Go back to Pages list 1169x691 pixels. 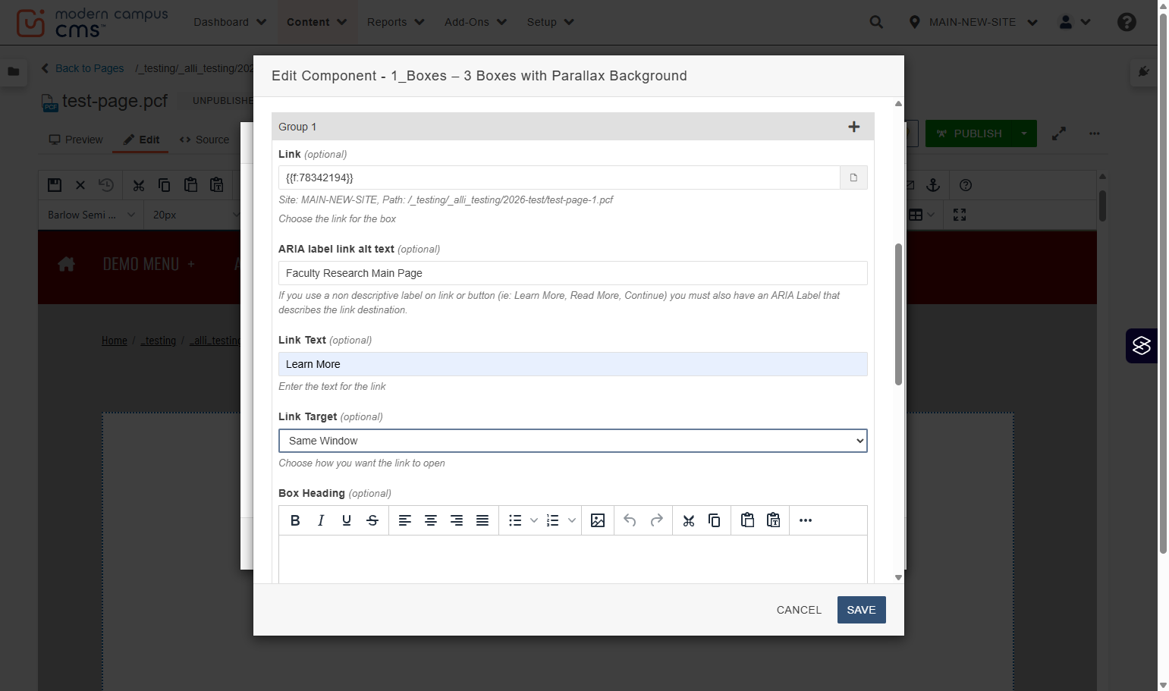coord(83,68)
